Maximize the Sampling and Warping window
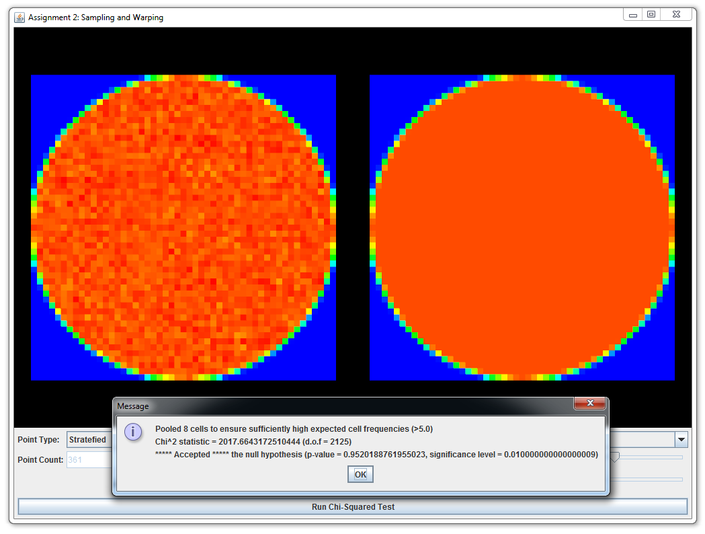 pos(651,14)
